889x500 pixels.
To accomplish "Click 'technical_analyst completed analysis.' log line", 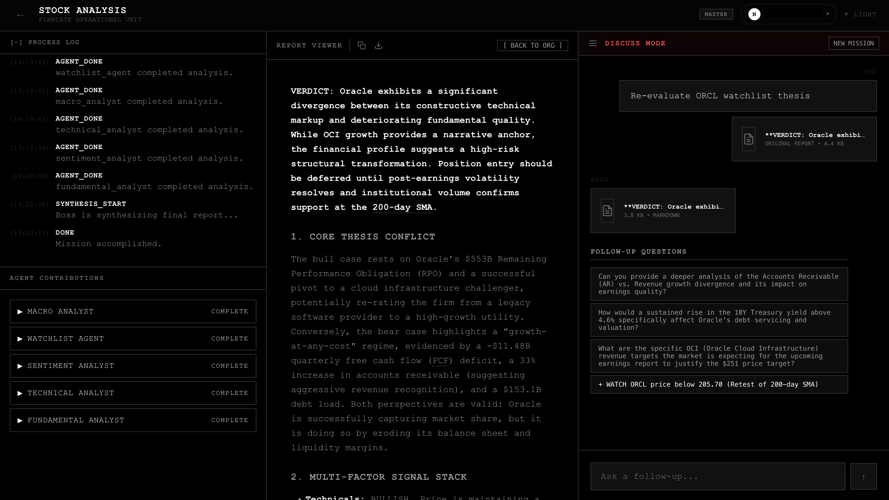I will pos(149,130).
